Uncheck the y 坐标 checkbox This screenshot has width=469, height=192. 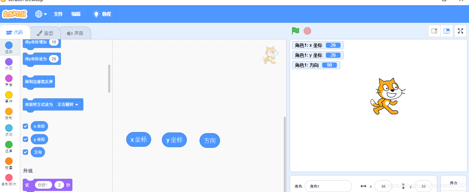coord(25,139)
